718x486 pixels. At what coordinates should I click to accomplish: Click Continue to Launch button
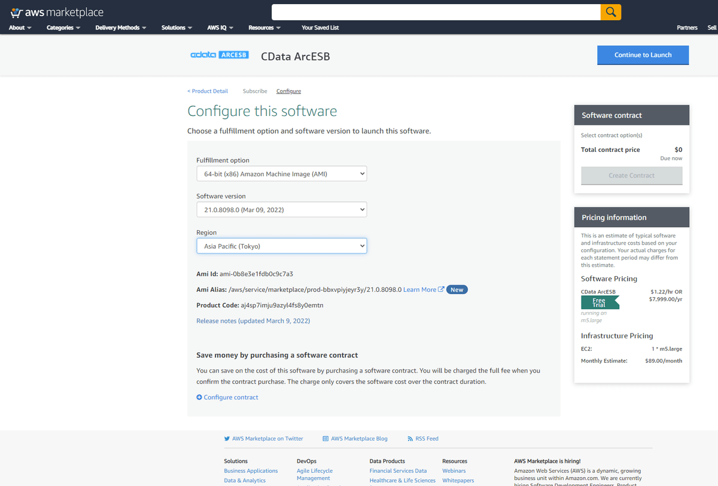tap(643, 55)
